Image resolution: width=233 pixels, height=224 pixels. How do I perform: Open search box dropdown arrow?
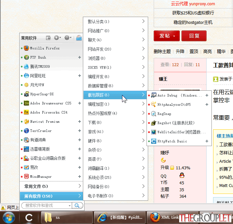click(70, 206)
